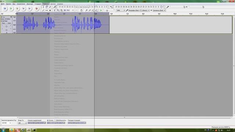
Task: Click the Trim audio icon
Action: pos(65,10)
